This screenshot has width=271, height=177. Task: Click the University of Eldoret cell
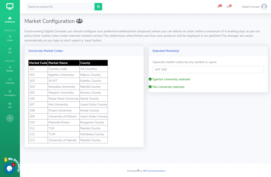64,116
